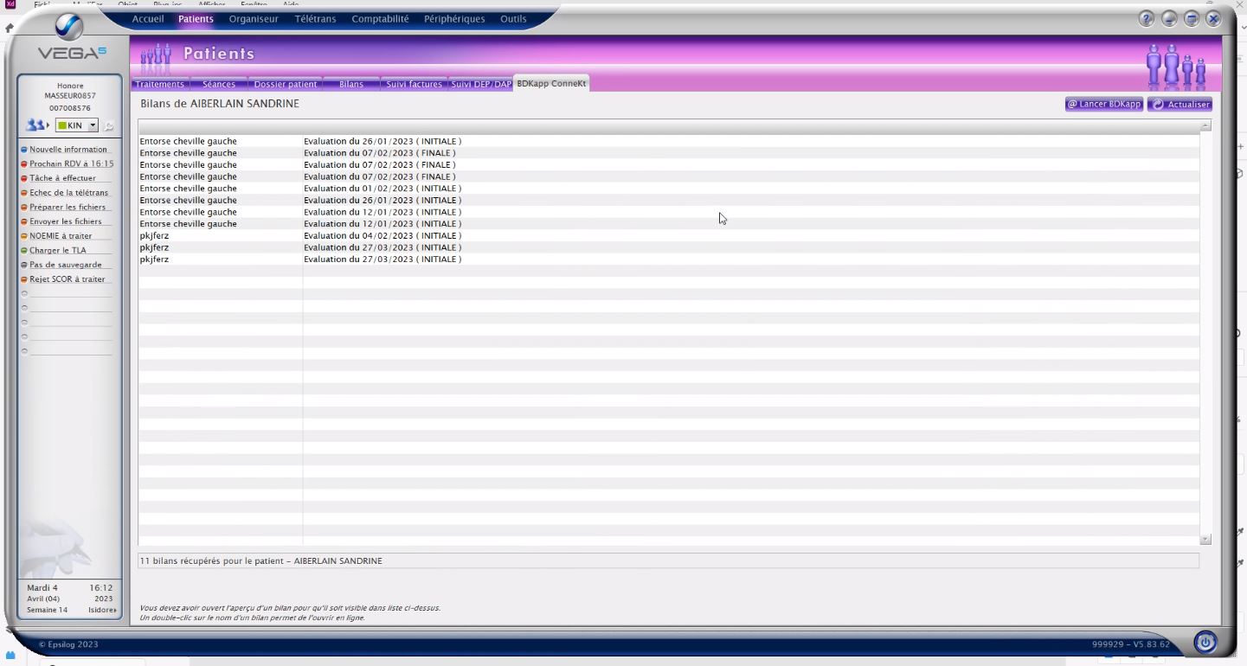Click the version number 999929 - V5.83.62
Viewport: 1247px width, 666px height.
tap(1131, 644)
